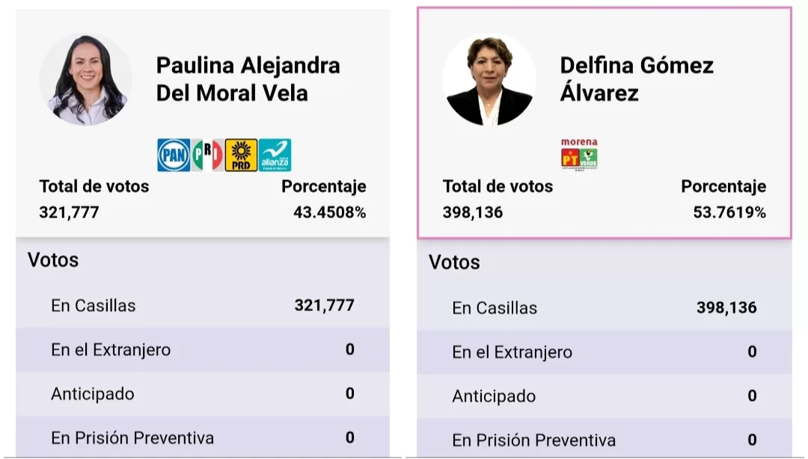Click the 321,777 total votes figure under Total de votos
The height and width of the screenshot is (459, 808).
pyautogui.click(x=69, y=212)
